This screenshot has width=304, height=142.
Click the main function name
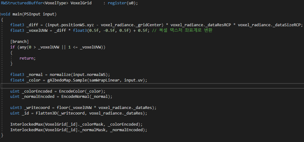click(x=17, y=14)
